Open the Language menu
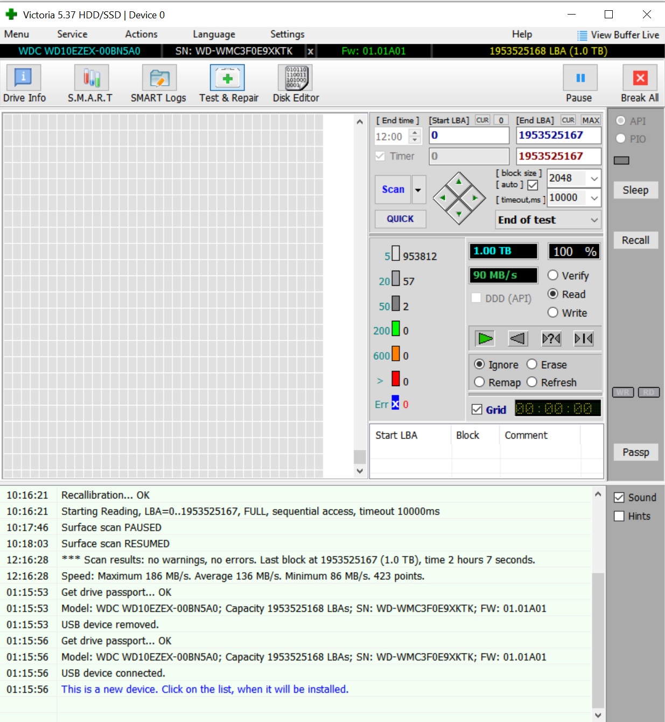The width and height of the screenshot is (665, 722). (214, 34)
